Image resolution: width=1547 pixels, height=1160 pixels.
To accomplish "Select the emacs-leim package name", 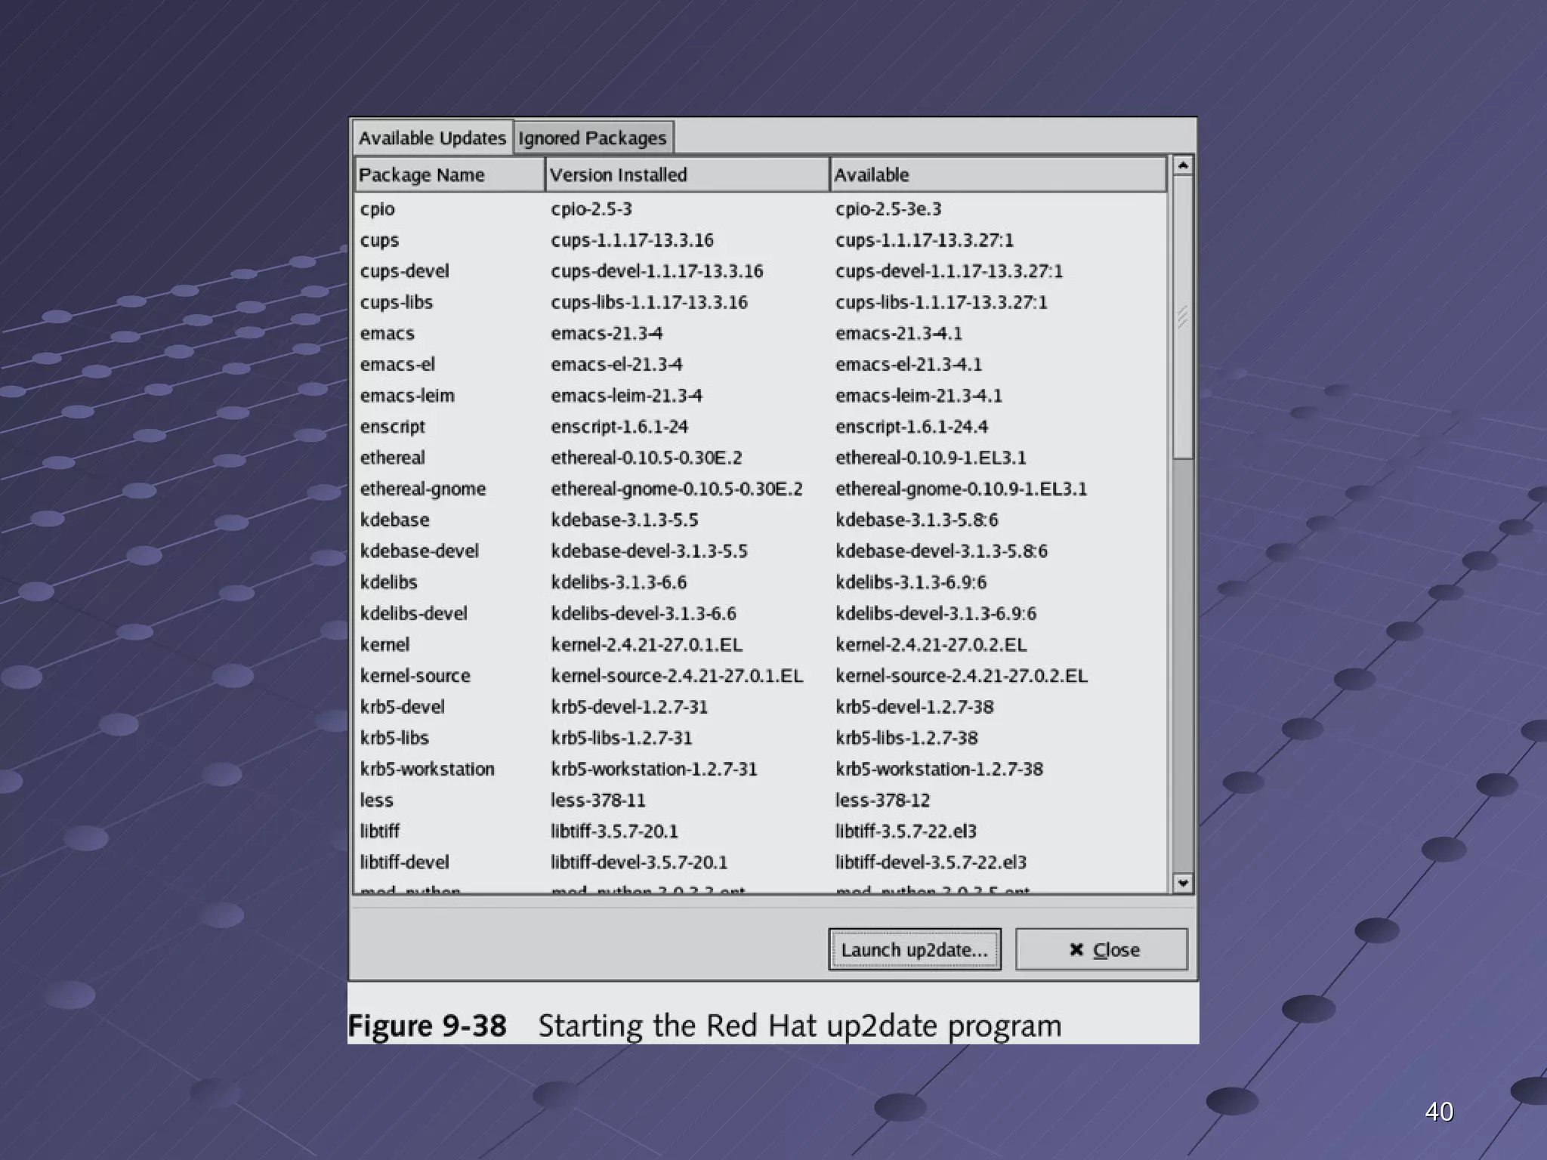I will pyautogui.click(x=407, y=396).
